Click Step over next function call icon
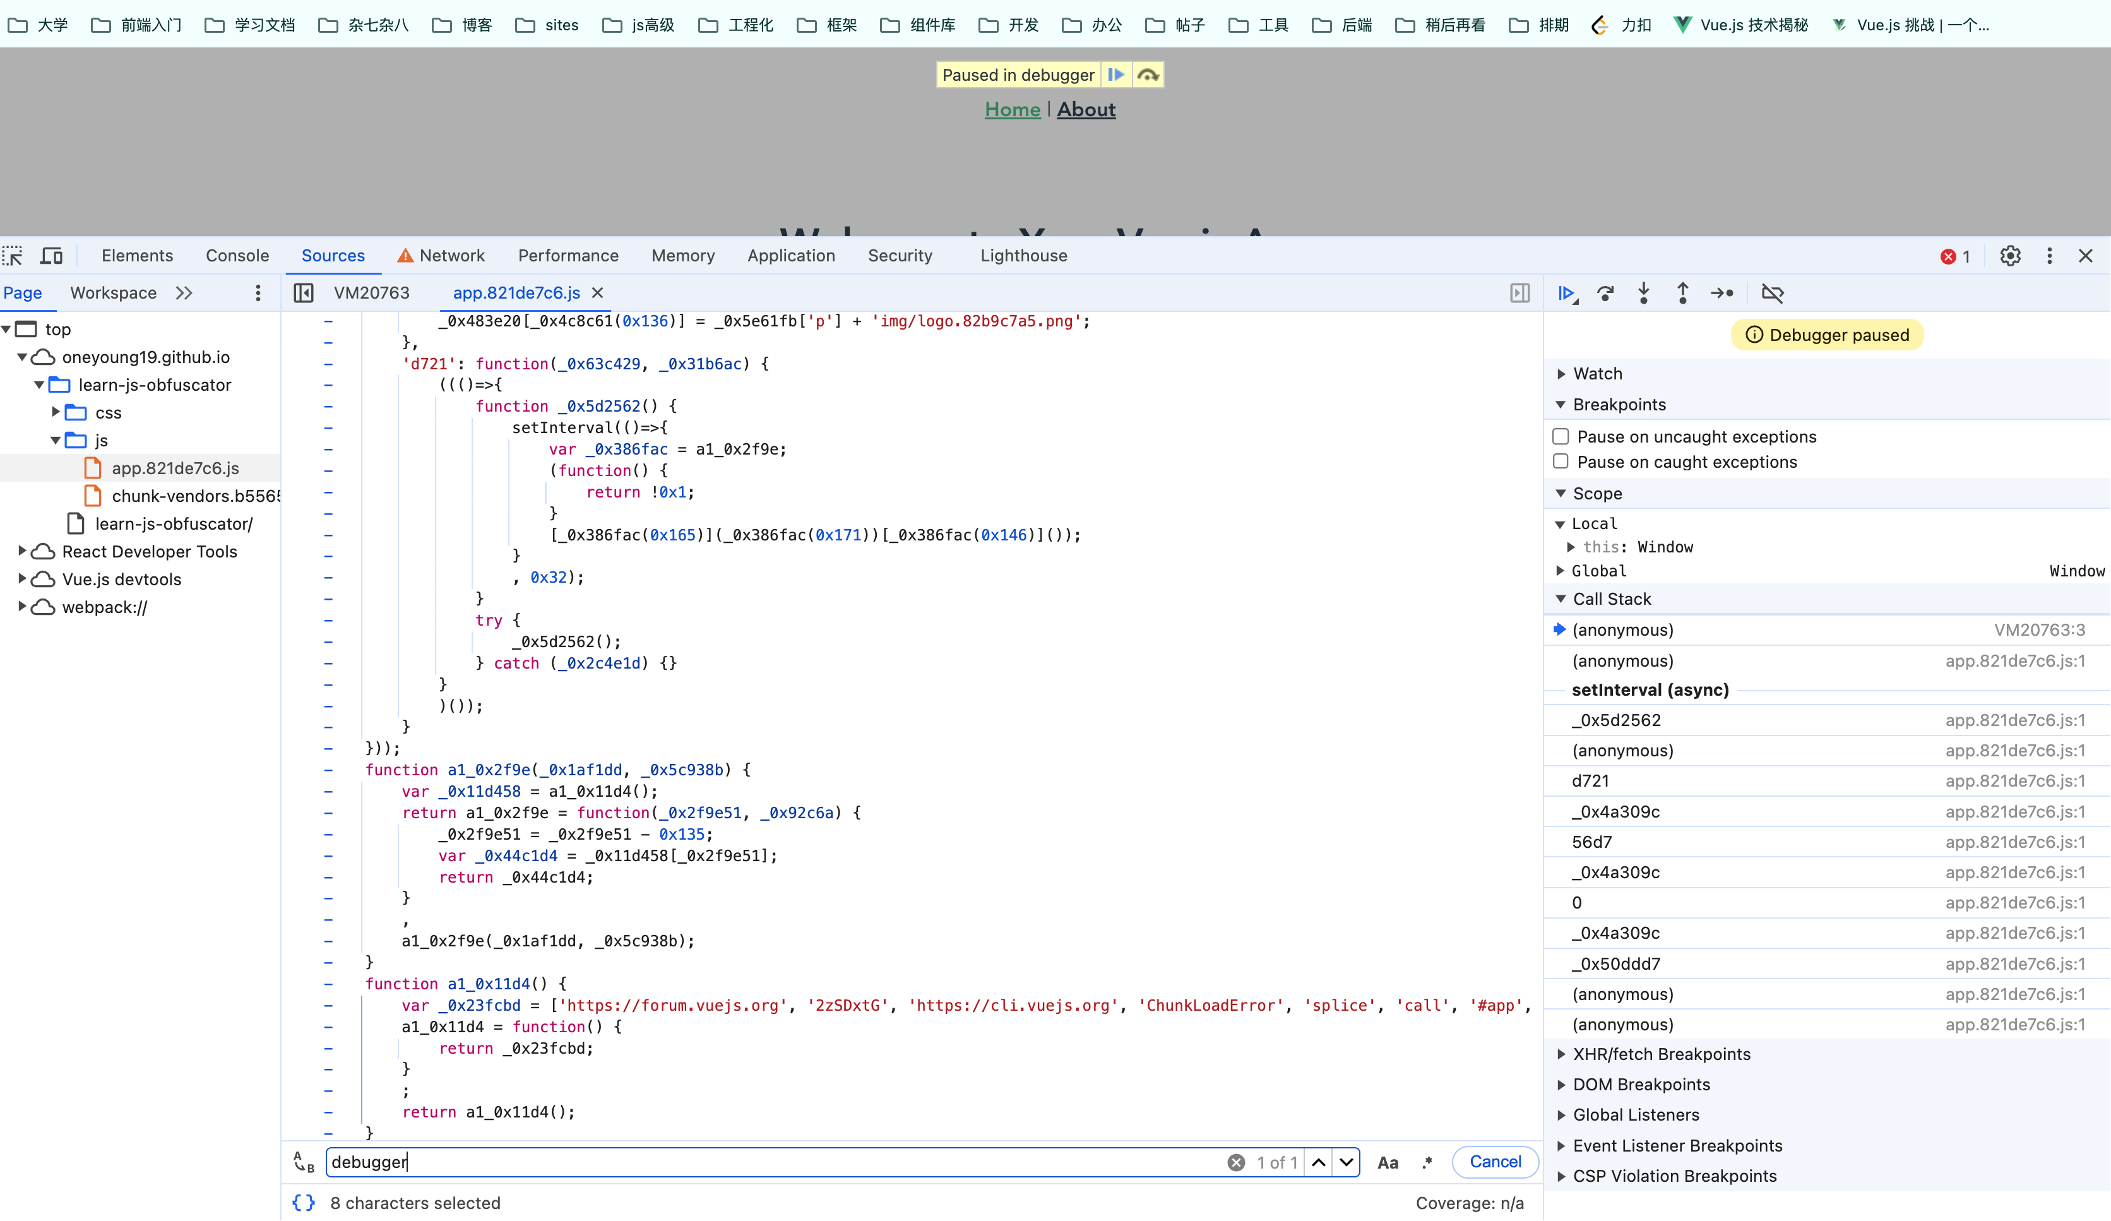Viewport: 2111px width, 1221px height. pyautogui.click(x=1605, y=294)
